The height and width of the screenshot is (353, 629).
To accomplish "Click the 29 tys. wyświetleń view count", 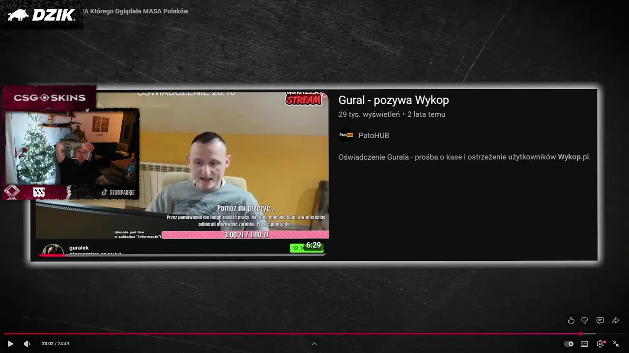I will (369, 114).
